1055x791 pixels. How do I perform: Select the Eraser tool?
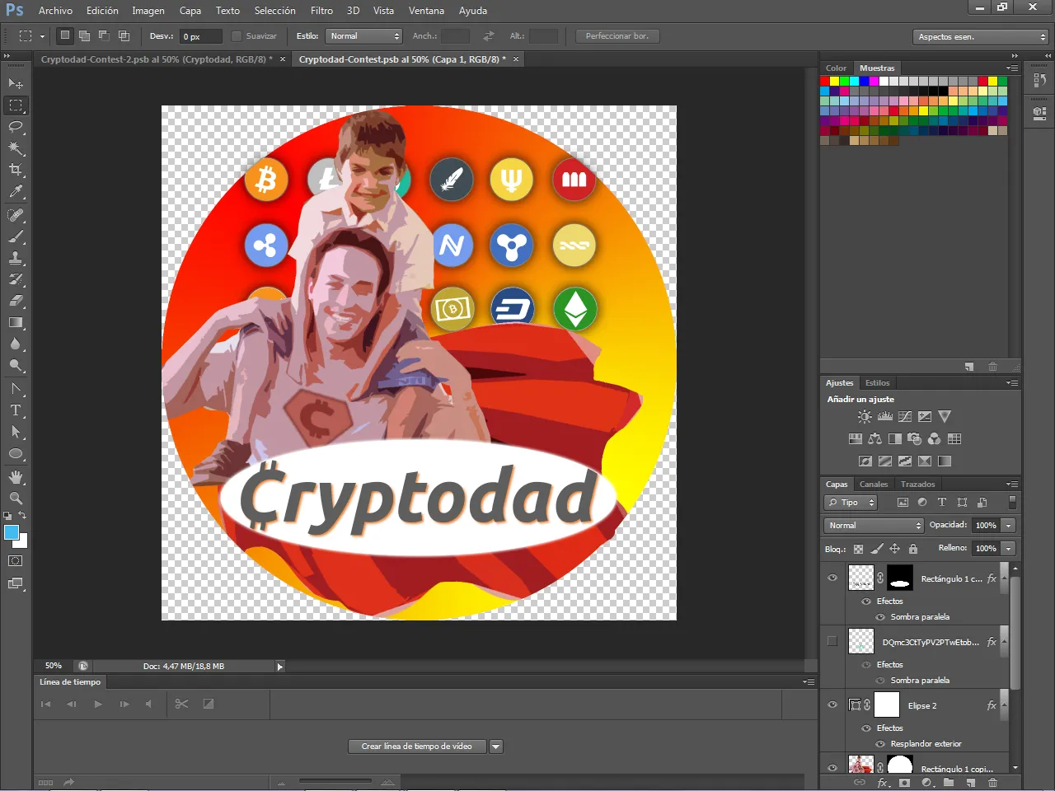(x=16, y=301)
